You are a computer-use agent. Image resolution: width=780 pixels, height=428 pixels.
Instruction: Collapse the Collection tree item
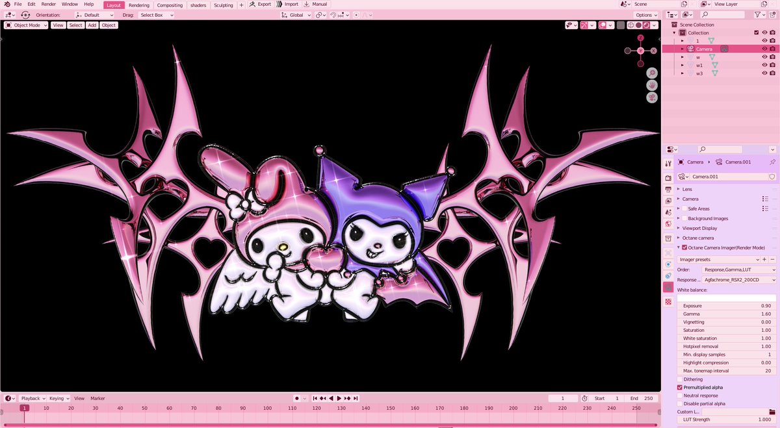[x=674, y=32]
